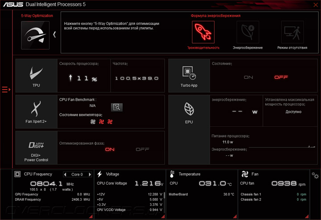This screenshot has height=220, width=321.
Task: Click the CPU temperature 031.0 reading
Action: (215, 183)
